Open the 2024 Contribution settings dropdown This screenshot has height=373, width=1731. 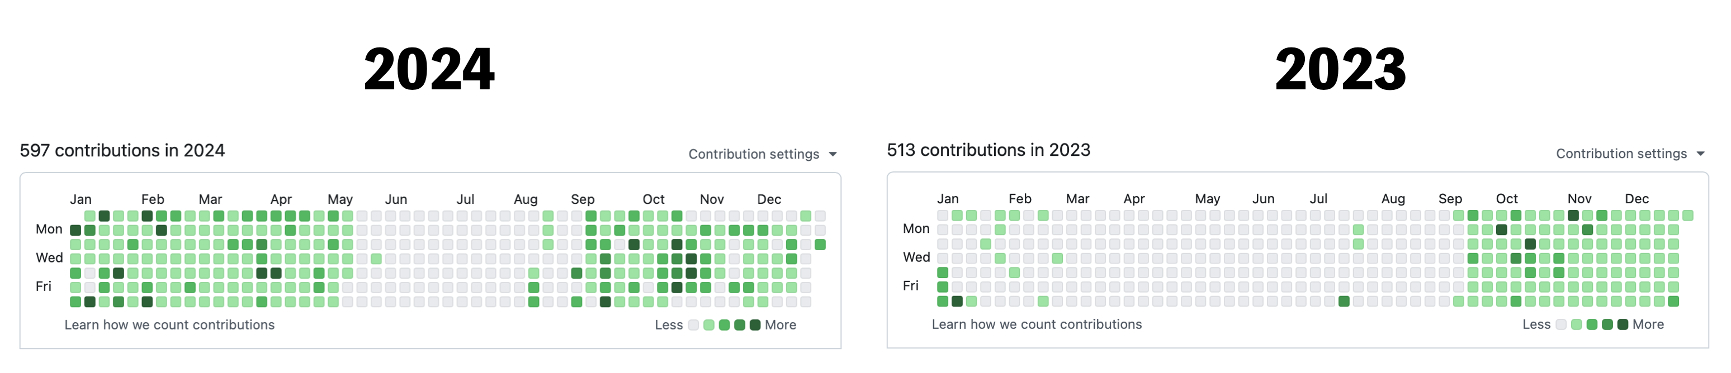[x=762, y=154]
